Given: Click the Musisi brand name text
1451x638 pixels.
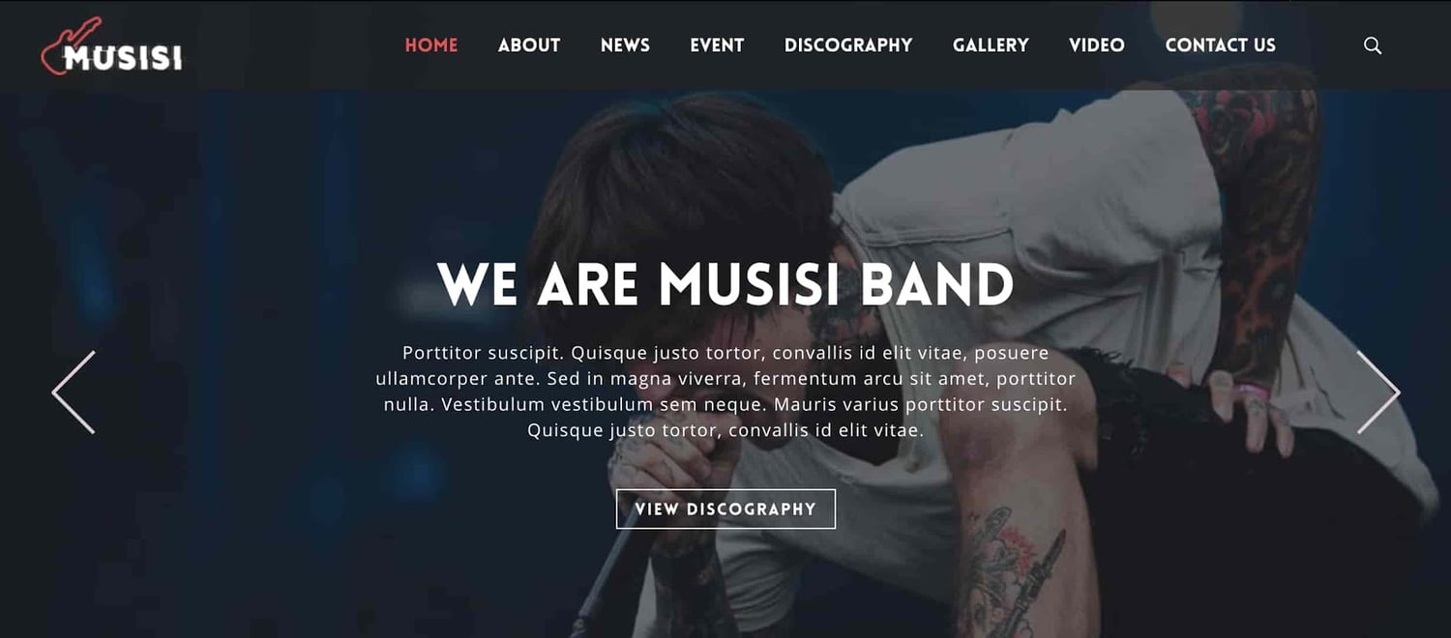Looking at the screenshot, I should tap(123, 59).
